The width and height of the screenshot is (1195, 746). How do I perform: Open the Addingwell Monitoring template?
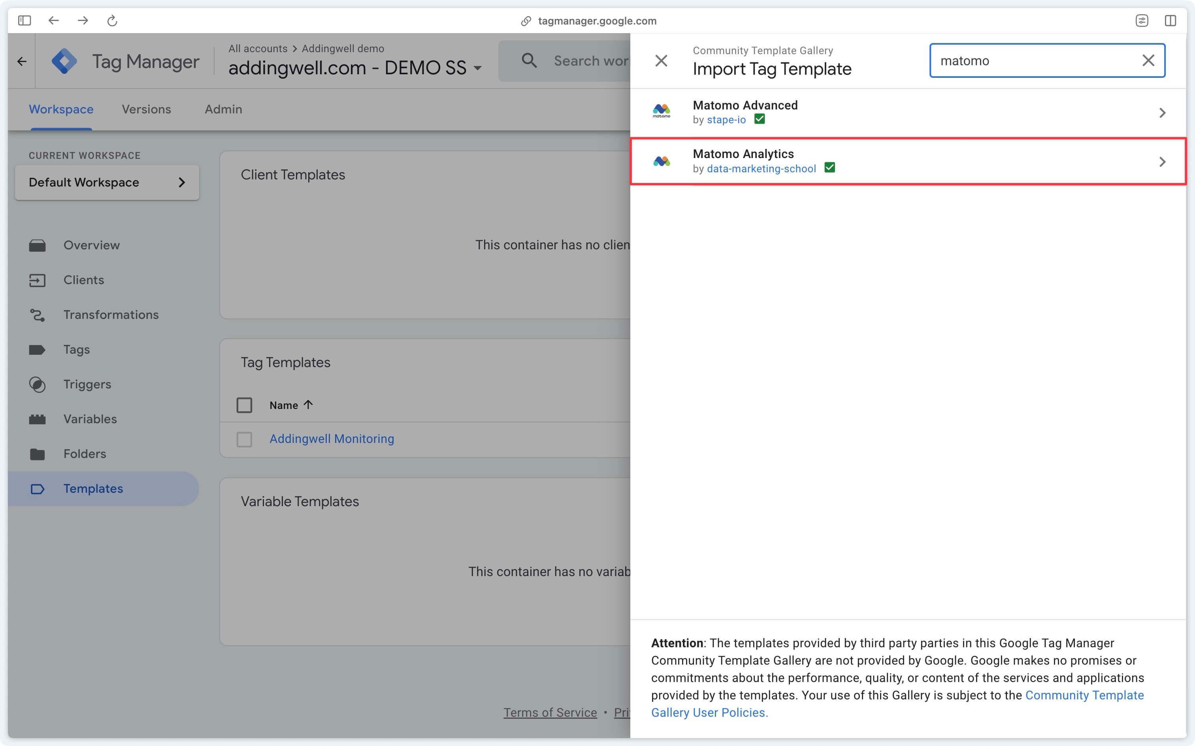pyautogui.click(x=332, y=439)
